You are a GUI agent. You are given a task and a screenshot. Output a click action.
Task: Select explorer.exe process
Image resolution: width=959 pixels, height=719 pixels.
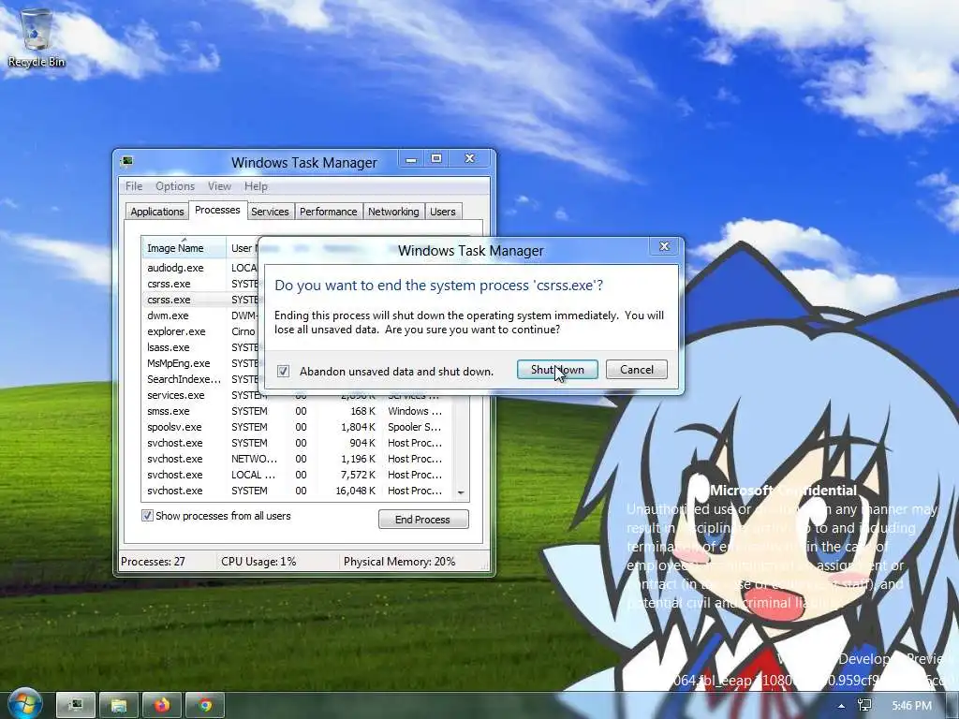coord(200,331)
